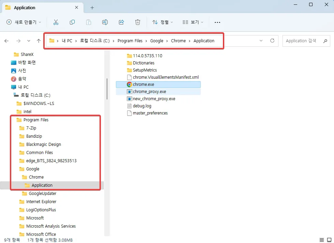
Task: Open recent locations dropdown chevron
Action: click(29, 41)
